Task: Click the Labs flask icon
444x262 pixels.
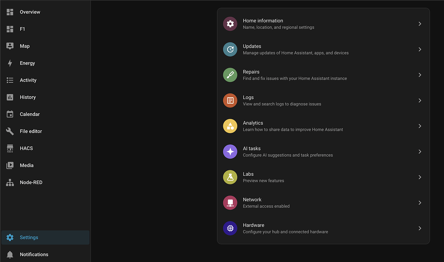Action: pos(230,177)
